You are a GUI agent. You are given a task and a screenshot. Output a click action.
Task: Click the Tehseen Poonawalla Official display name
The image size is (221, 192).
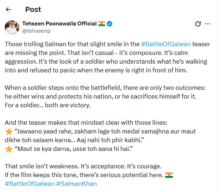60,24
